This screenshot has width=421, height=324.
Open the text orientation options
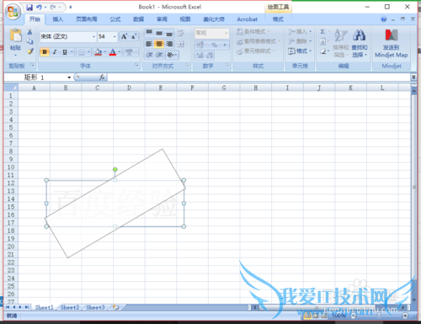pyautogui.click(x=172, y=55)
